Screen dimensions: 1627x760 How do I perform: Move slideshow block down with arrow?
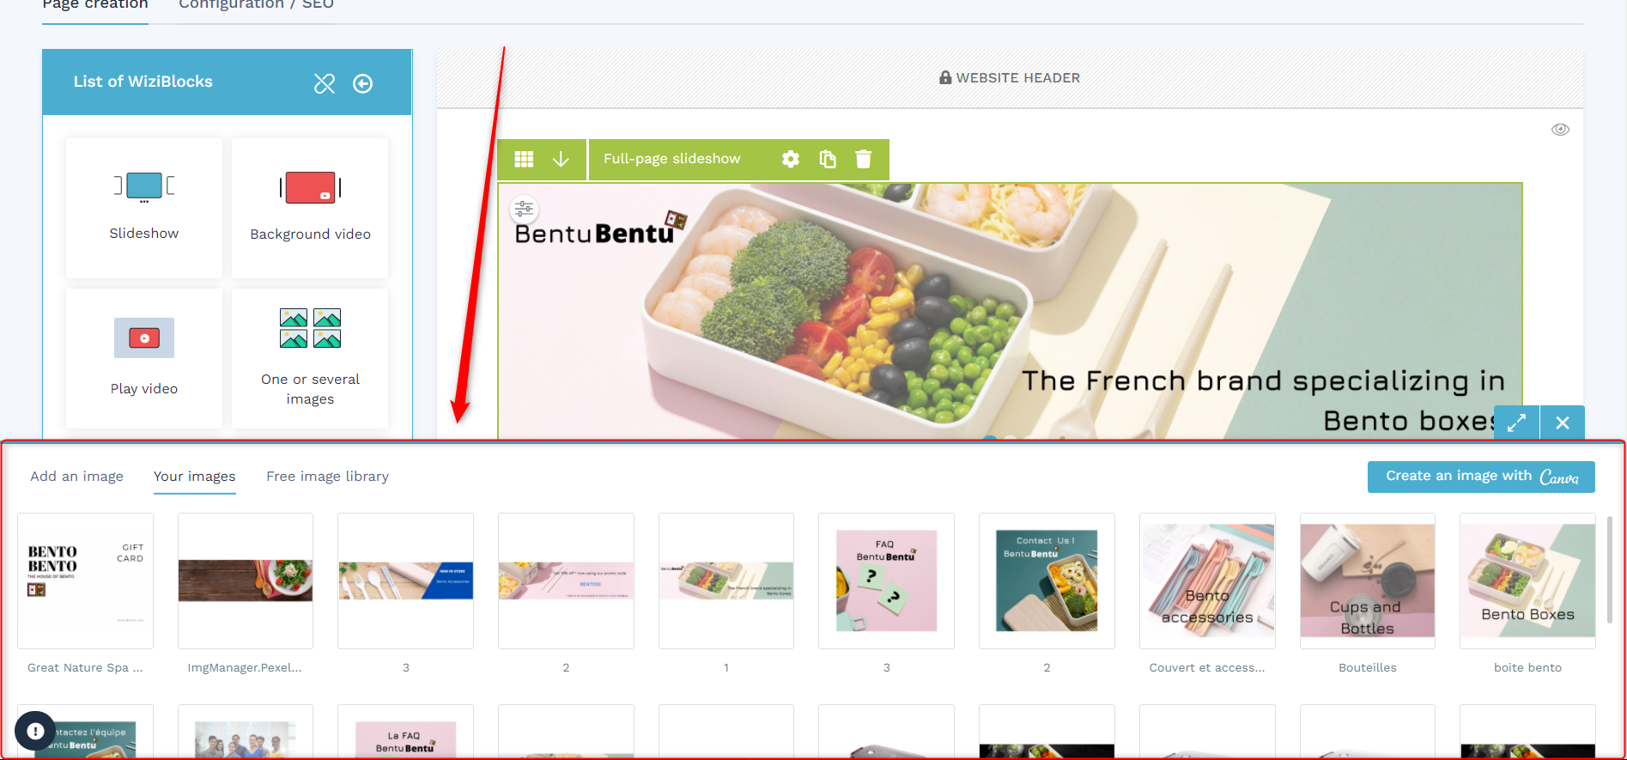click(561, 159)
